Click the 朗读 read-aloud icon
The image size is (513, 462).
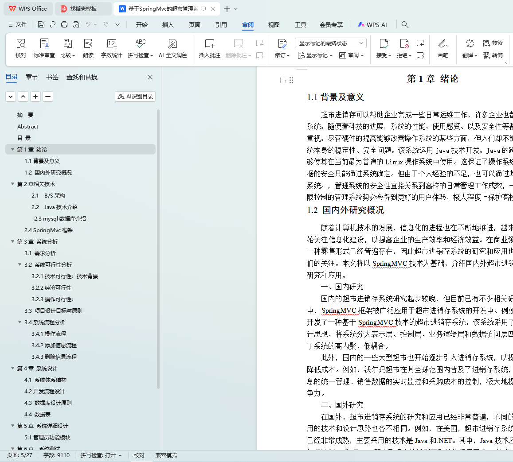coord(88,48)
